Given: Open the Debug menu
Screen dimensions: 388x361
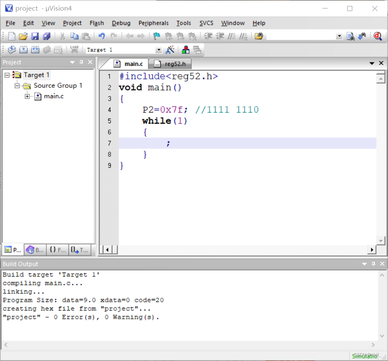Looking at the screenshot, I should [121, 23].
